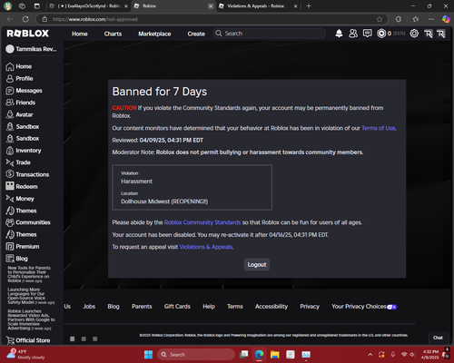The width and height of the screenshot is (454, 363).
Task: Open the settings gear in the Roblox header
Action: point(414,34)
